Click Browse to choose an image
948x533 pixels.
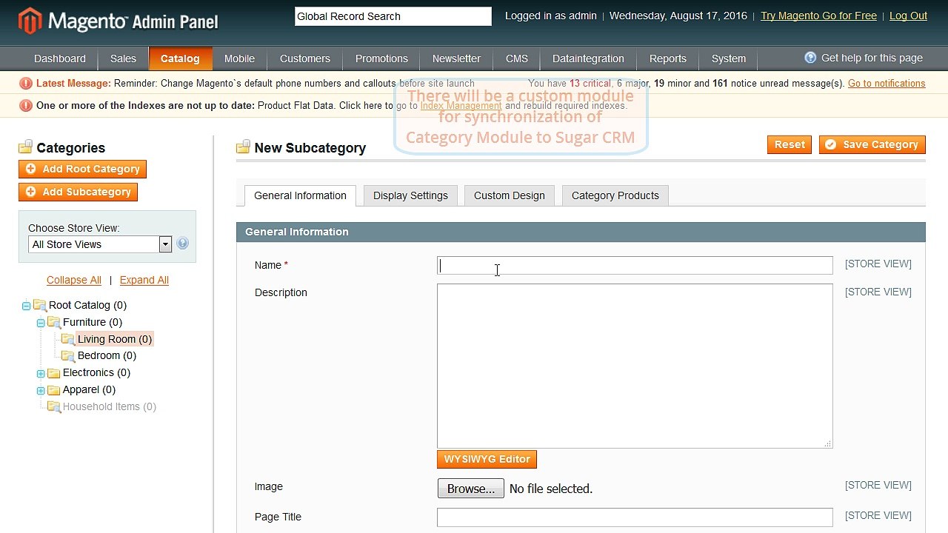point(470,489)
